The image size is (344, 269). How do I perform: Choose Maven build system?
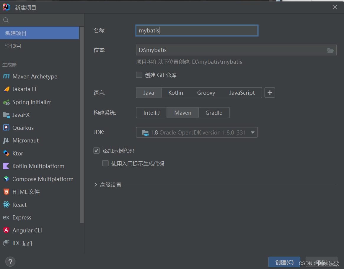point(183,113)
